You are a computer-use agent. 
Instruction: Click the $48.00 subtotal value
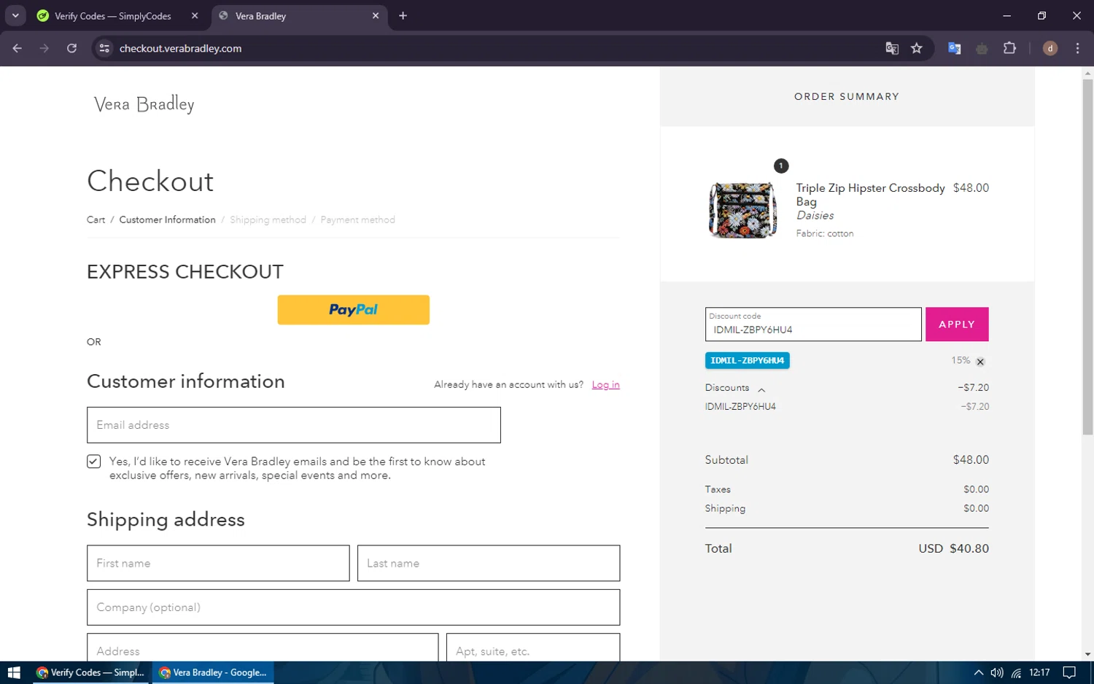pyautogui.click(x=971, y=460)
